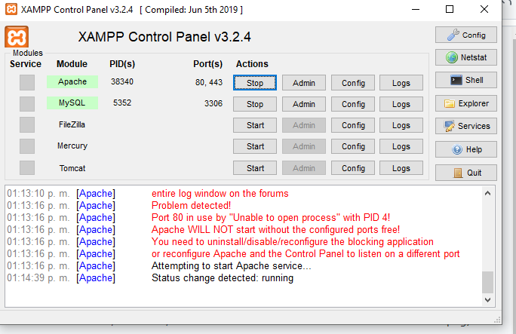Click the 01:13:10 p. m. timestamp
Image resolution: width=516 pixels, height=334 pixels.
[38, 194]
